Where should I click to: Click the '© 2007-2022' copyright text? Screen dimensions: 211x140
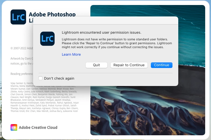coord(22,48)
